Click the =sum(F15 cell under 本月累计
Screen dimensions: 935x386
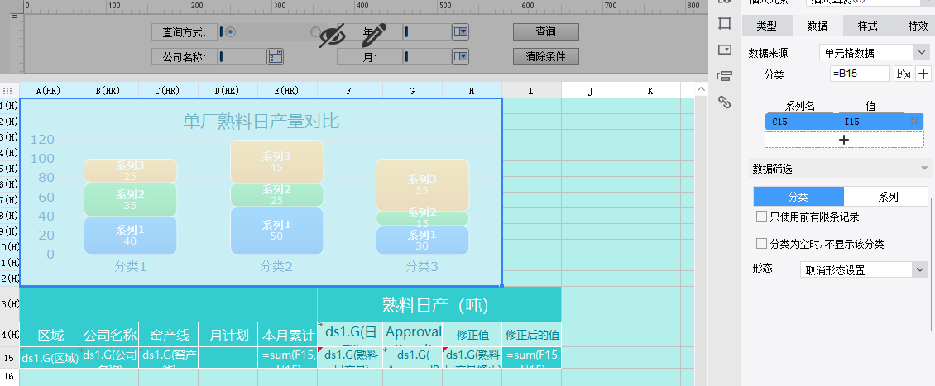click(287, 357)
